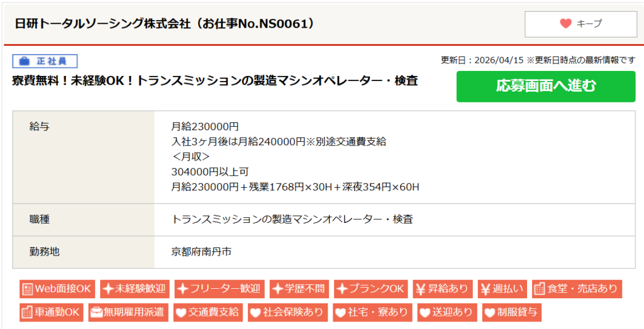The image size is (644, 329).
Task: Select the 社宅・寮あり tag
Action: 371,312
